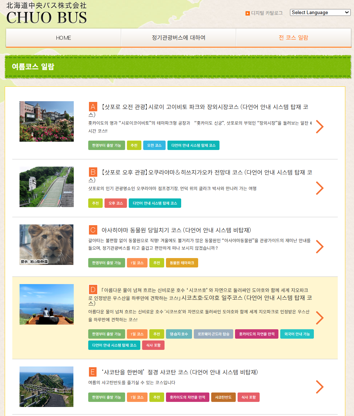Click the CHUO BUS logo

tap(46, 13)
